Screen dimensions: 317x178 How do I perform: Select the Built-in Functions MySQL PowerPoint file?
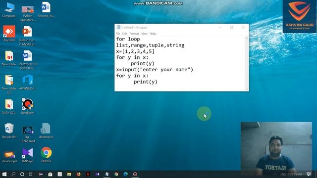click(27, 36)
